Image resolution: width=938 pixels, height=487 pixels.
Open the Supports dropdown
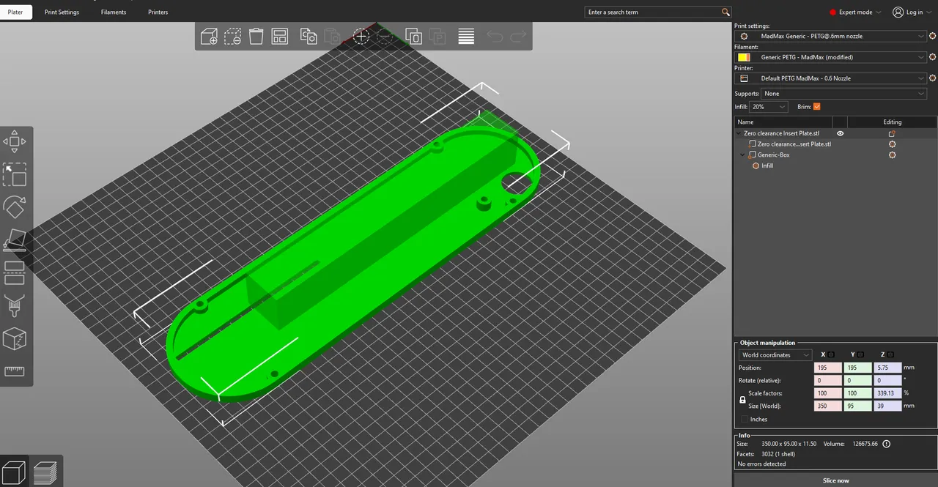click(x=843, y=94)
